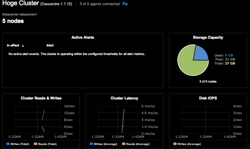Viewport: 250px width, 149px height.
Task: Click the Hoge Cluster title
Action: click(x=21, y=3)
